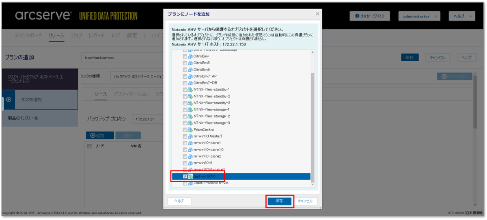Screen dimensions: 487x220
Task: Click the running VM icon of NTNX-files-standby-2
Action: (x=190, y=96)
